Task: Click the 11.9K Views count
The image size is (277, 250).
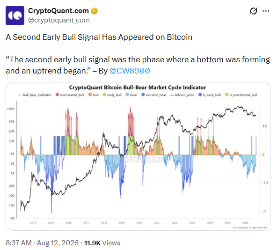Action: [x=102, y=243]
